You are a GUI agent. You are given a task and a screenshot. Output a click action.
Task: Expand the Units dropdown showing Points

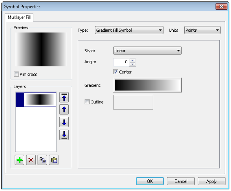tap(202, 30)
